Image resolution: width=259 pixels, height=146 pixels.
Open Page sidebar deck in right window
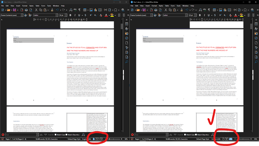(256, 43)
